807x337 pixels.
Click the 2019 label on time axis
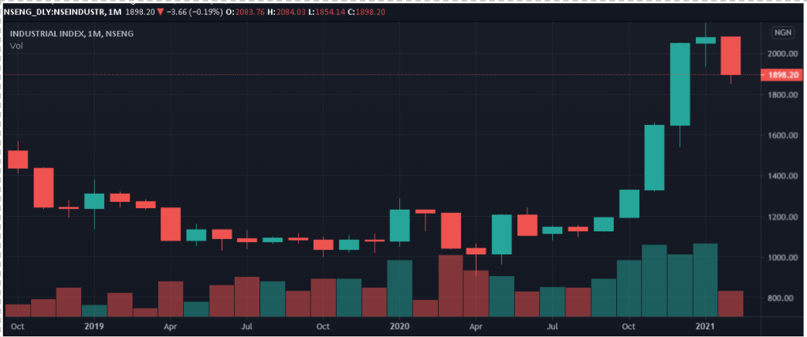tap(94, 327)
